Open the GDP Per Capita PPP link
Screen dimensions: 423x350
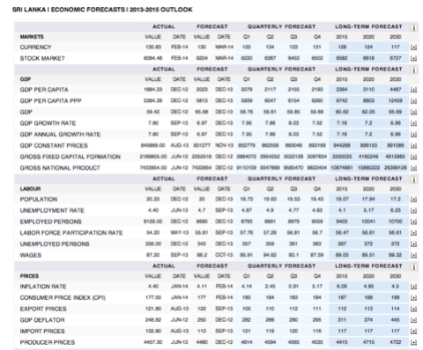pyautogui.click(x=50, y=101)
